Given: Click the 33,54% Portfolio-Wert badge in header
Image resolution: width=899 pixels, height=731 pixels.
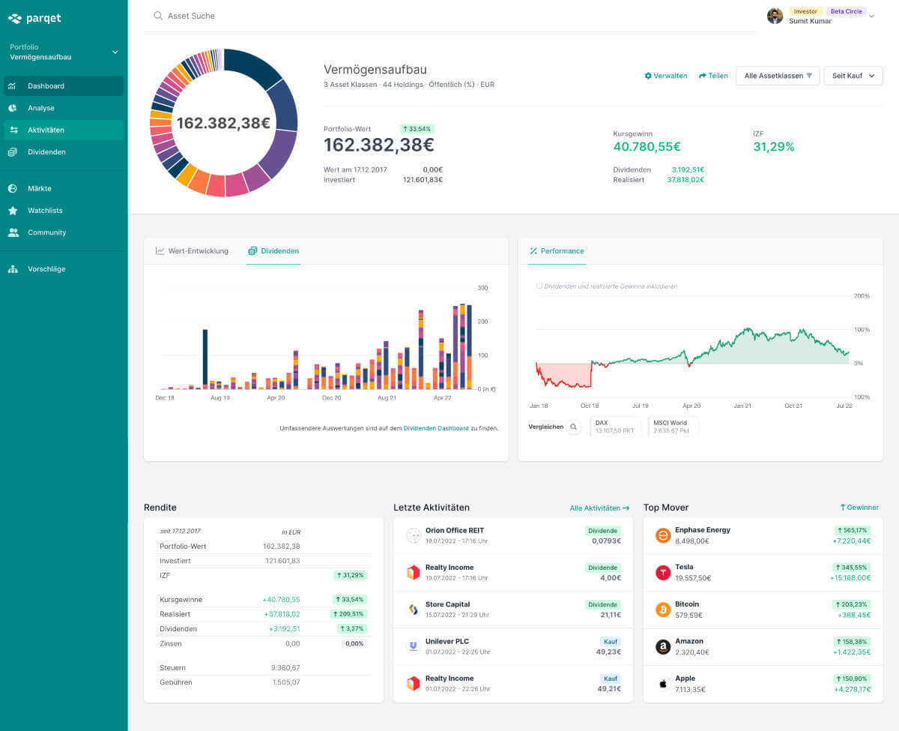Looking at the screenshot, I should point(417,129).
